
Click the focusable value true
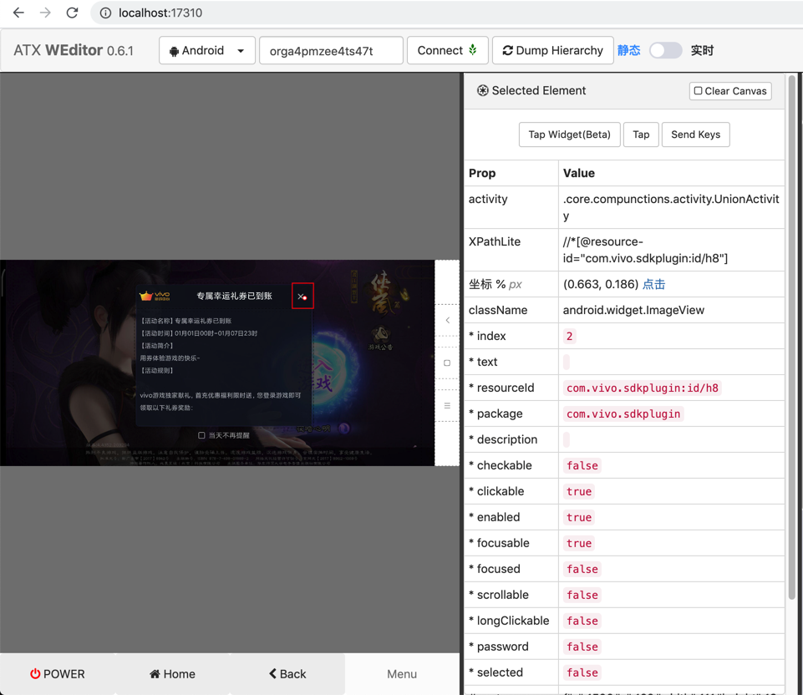pyautogui.click(x=579, y=544)
